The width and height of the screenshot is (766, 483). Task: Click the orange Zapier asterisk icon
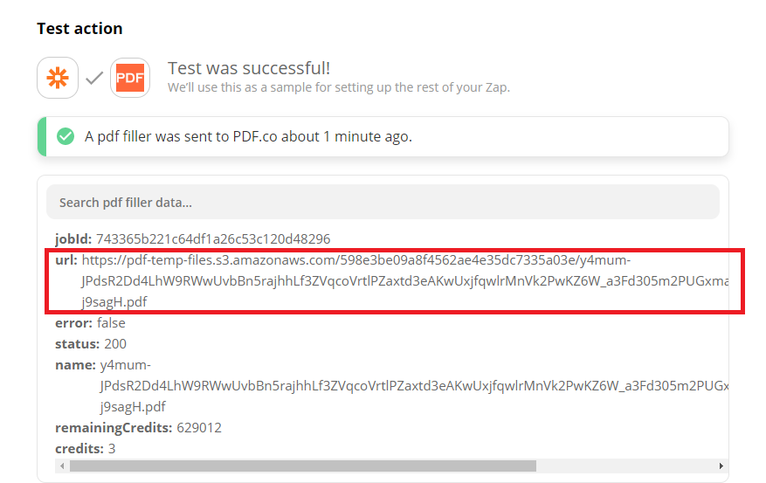coord(58,78)
